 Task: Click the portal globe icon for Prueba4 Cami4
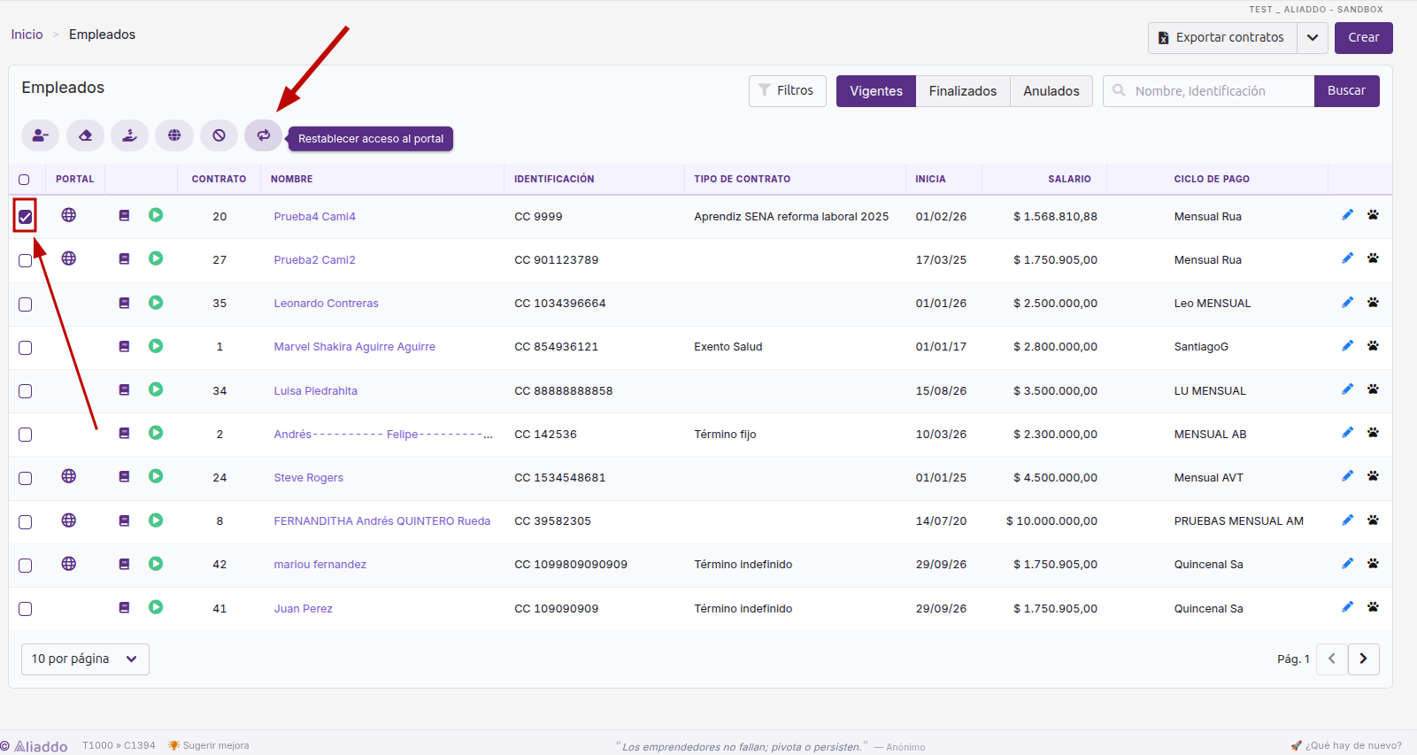(x=69, y=215)
